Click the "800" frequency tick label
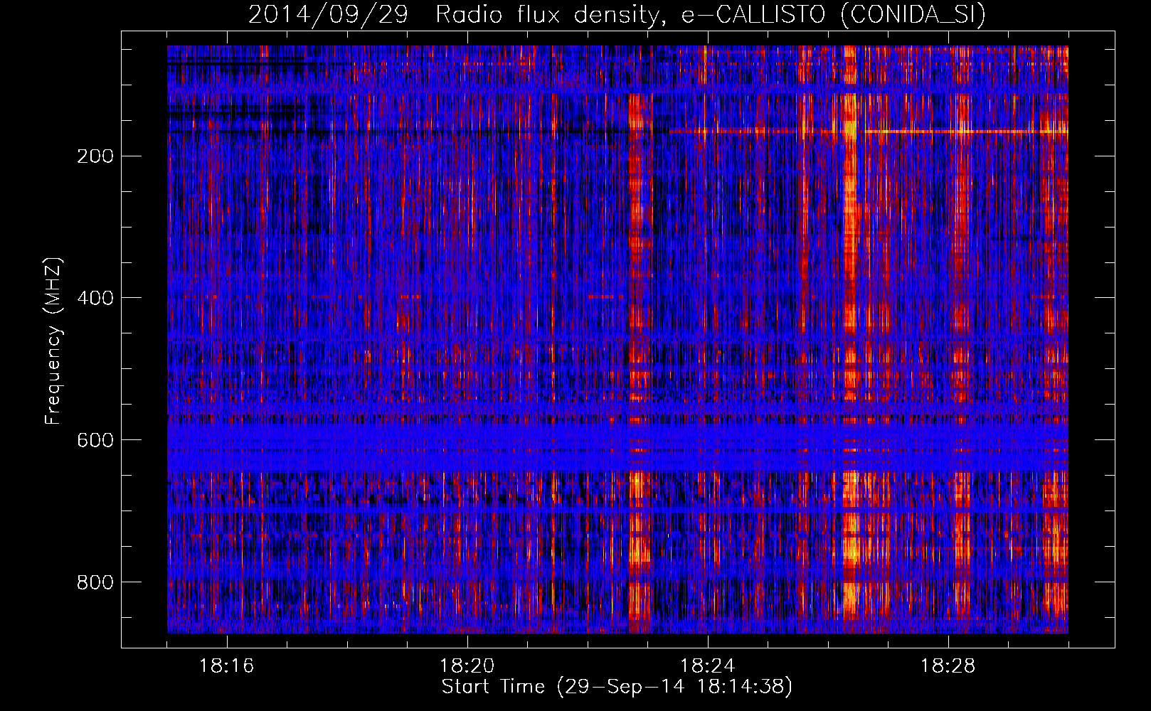This screenshot has width=1151, height=711. [x=95, y=582]
